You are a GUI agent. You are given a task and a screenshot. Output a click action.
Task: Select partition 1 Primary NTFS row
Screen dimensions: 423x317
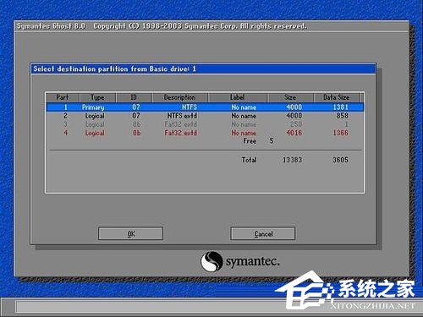pyautogui.click(x=206, y=107)
